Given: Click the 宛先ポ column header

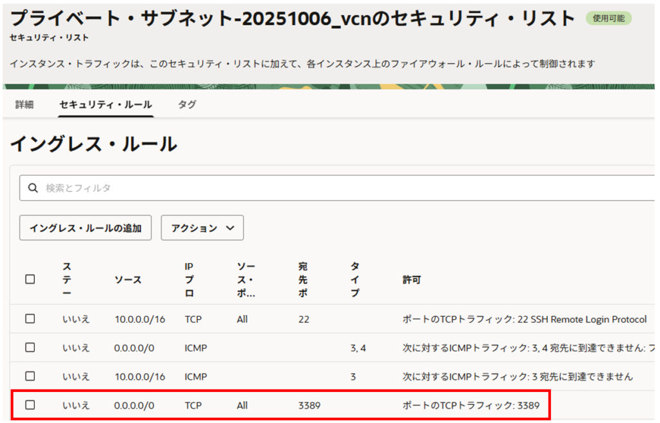Looking at the screenshot, I should (303, 280).
